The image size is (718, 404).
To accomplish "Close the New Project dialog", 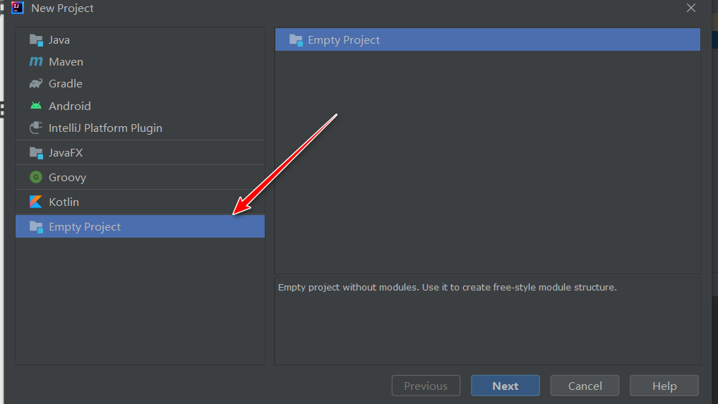I will point(691,8).
